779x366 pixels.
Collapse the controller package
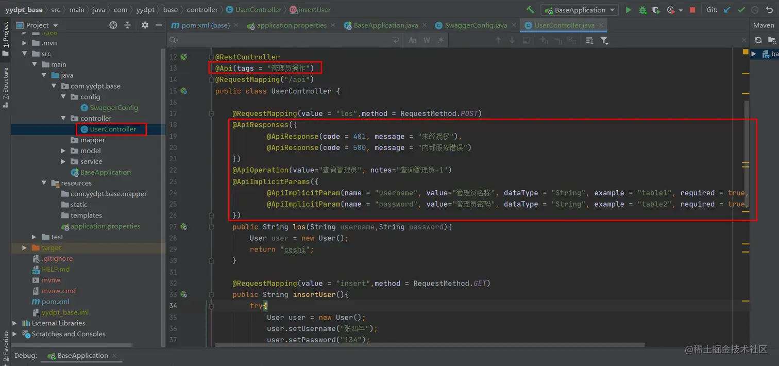point(63,119)
